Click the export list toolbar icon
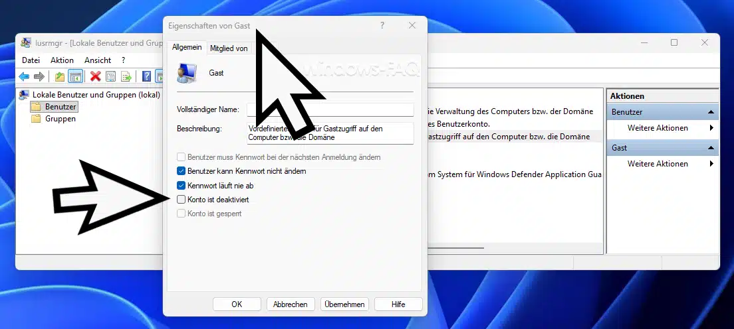This screenshot has width=734, height=329. [x=126, y=76]
